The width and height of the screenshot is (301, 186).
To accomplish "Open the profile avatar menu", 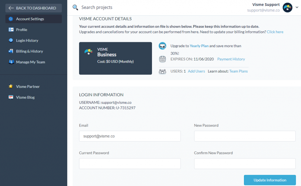I will 287,7.
